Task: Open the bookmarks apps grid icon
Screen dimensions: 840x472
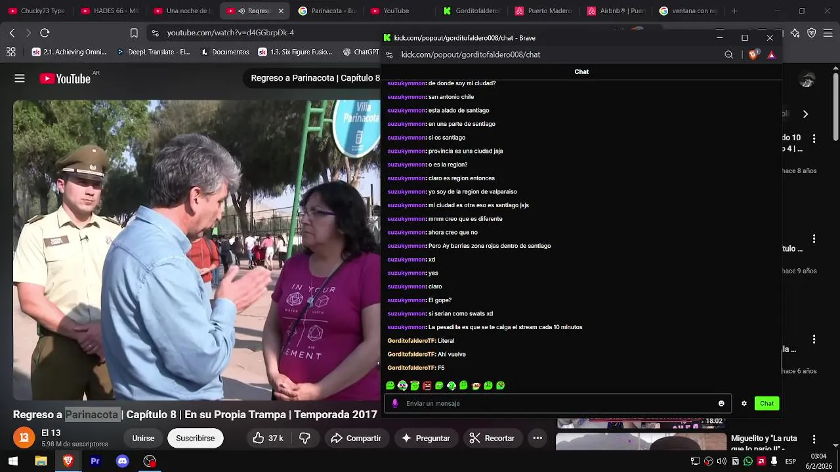Action: click(x=11, y=52)
